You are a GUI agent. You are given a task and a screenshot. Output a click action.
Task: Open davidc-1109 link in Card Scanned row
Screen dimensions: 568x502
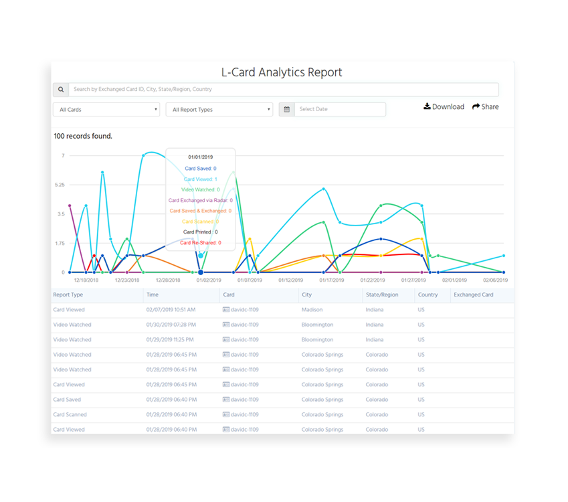245,414
